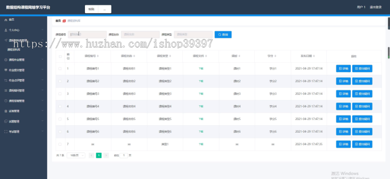
Task: Sort table by 课程文件 column arrows
Action: [x=206, y=56]
